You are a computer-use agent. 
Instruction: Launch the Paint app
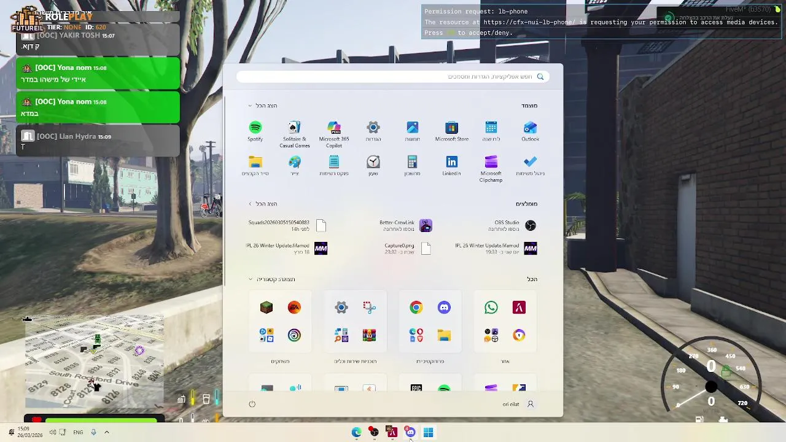tap(295, 166)
